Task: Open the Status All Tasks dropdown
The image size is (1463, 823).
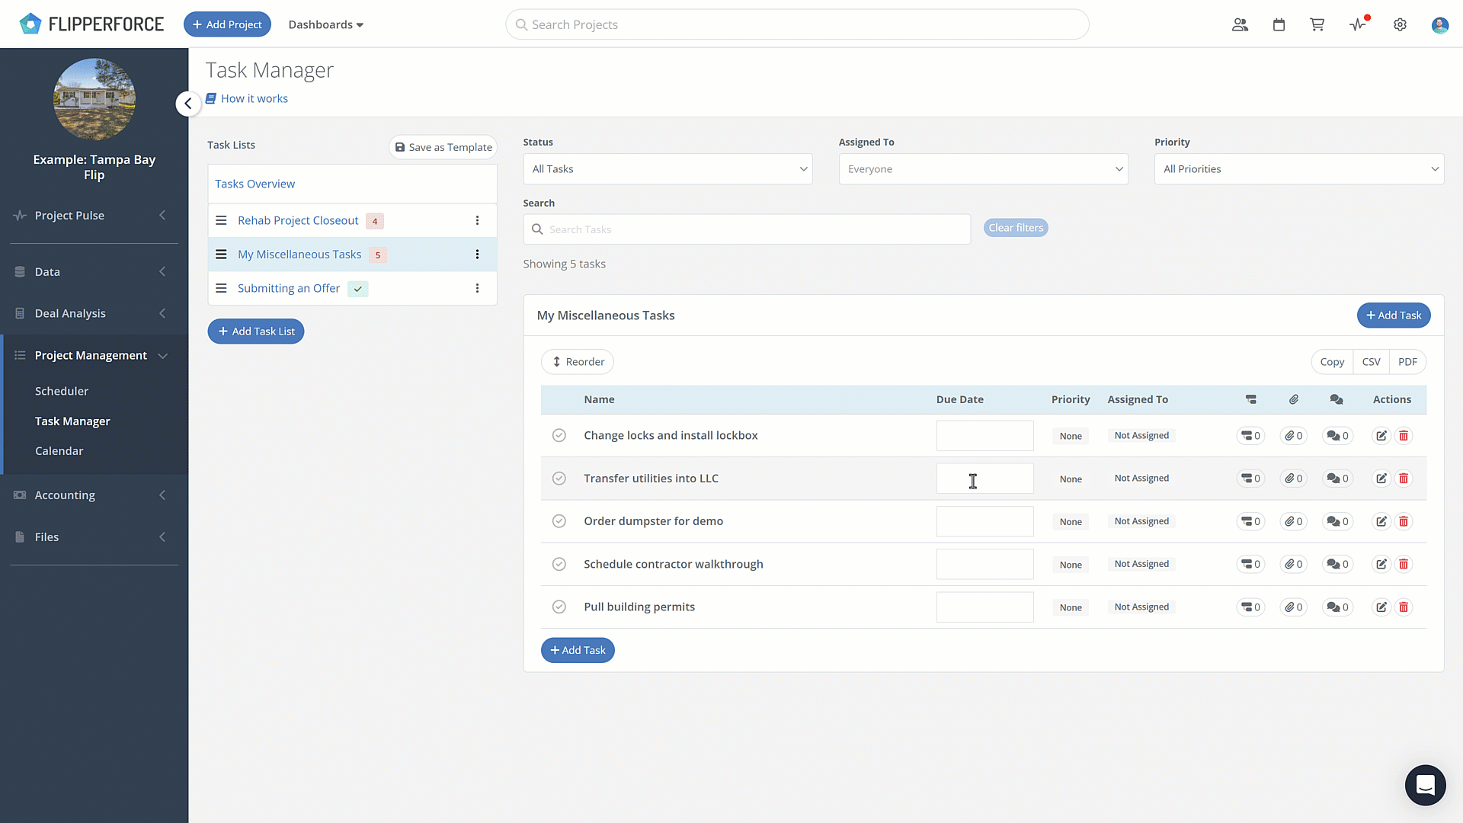Action: [667, 169]
